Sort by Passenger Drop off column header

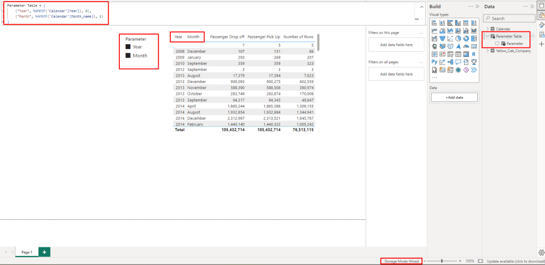(x=227, y=37)
